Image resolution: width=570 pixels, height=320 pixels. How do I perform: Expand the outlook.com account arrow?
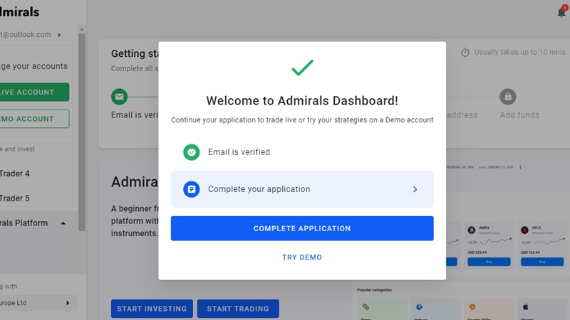(x=59, y=35)
